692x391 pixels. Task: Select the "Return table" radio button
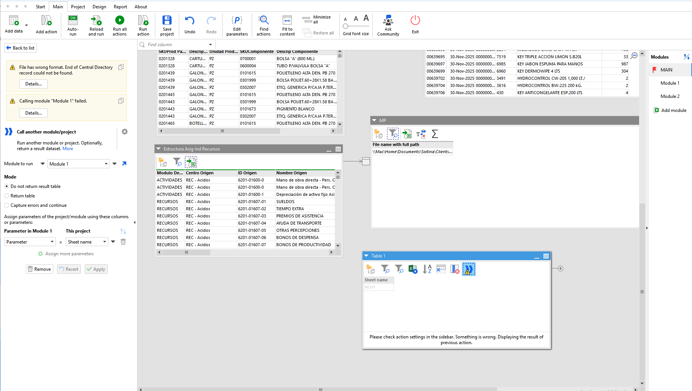(7, 196)
